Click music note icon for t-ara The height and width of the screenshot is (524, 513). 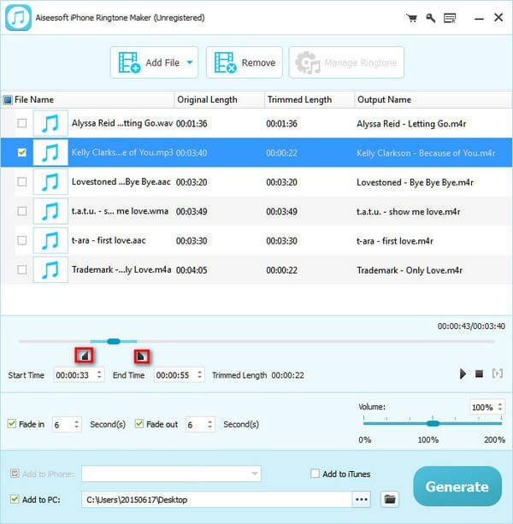pos(50,240)
